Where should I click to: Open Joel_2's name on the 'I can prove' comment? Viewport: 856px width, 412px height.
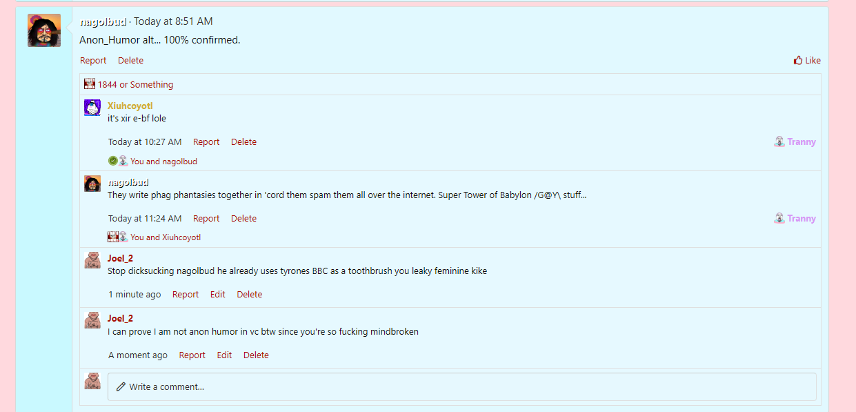(120, 318)
